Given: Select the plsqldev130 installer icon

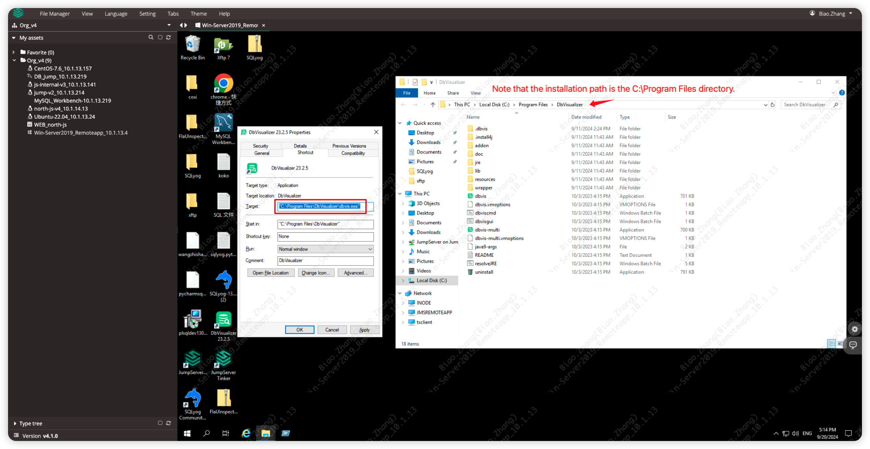Looking at the screenshot, I should pos(193,323).
